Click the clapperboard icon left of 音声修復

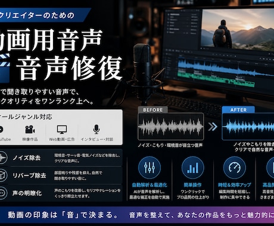click(5, 68)
